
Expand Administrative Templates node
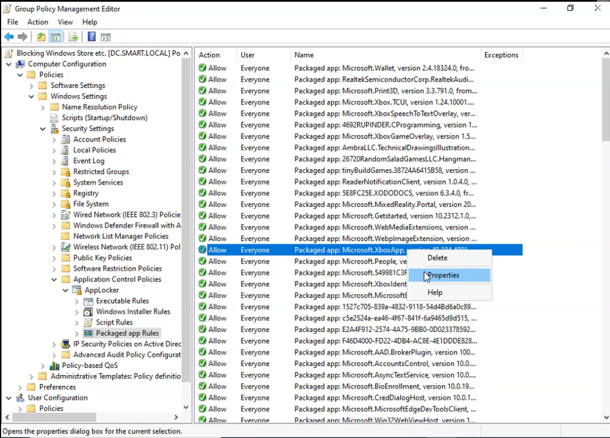point(32,376)
